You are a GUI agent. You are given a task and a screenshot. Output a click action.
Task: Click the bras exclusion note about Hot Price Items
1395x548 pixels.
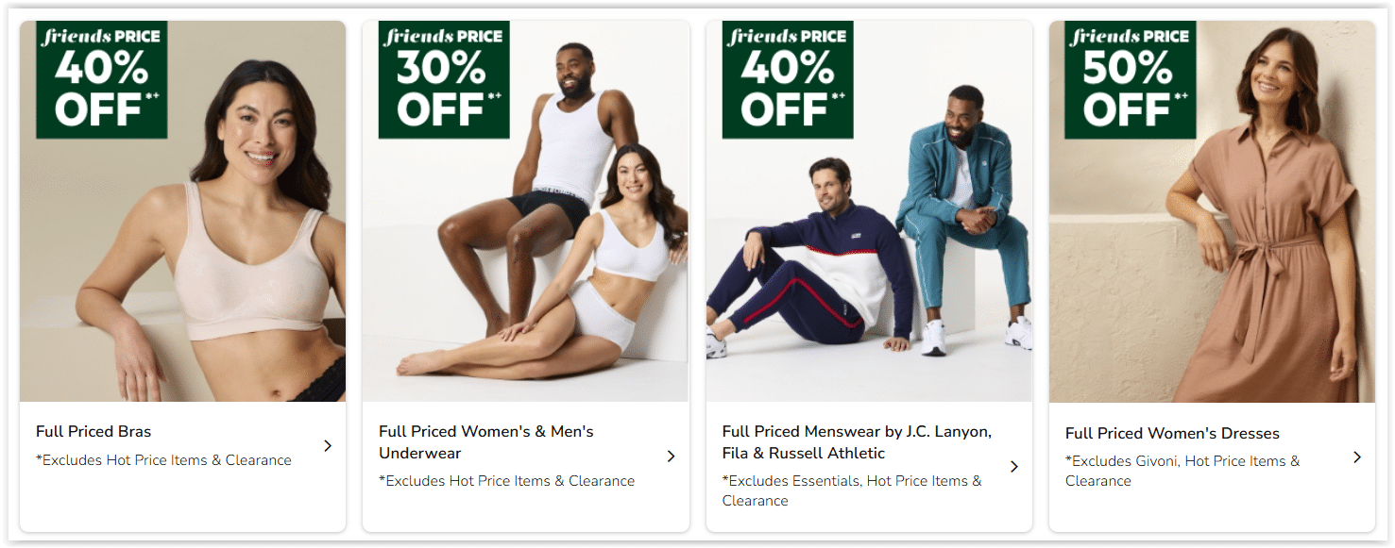click(163, 460)
